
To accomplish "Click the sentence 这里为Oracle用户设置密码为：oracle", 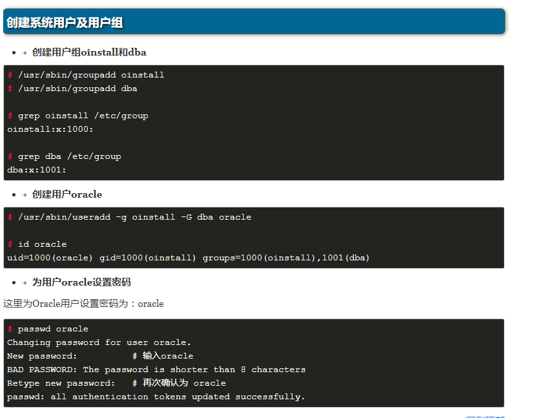I will 83,304.
